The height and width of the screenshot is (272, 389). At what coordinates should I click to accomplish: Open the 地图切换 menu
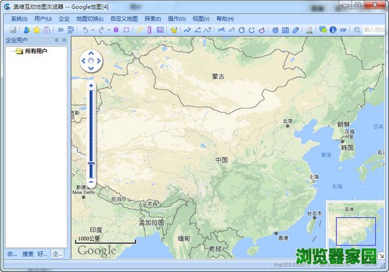click(x=89, y=19)
